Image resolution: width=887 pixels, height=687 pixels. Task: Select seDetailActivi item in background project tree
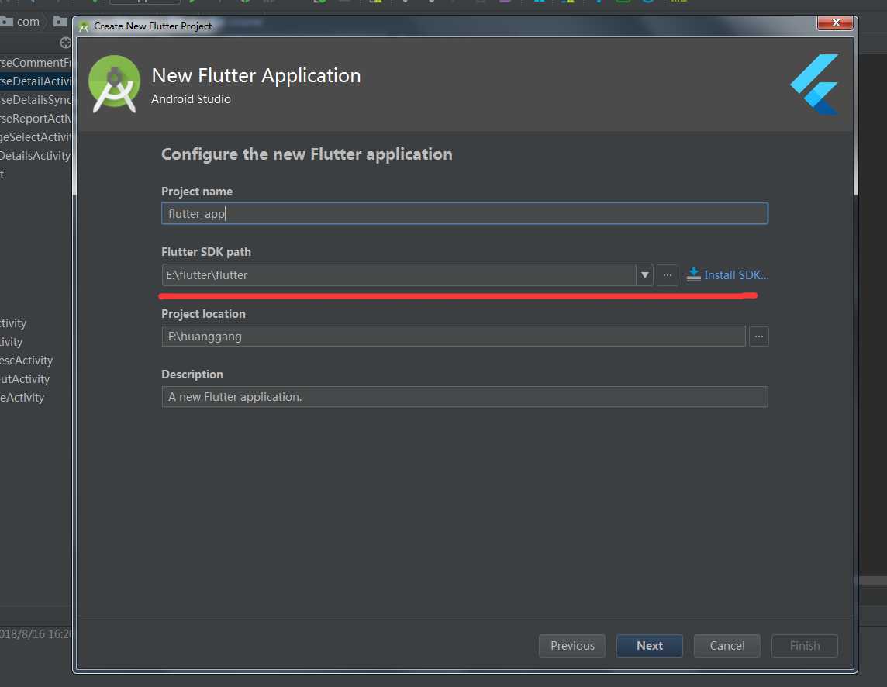tap(36, 81)
